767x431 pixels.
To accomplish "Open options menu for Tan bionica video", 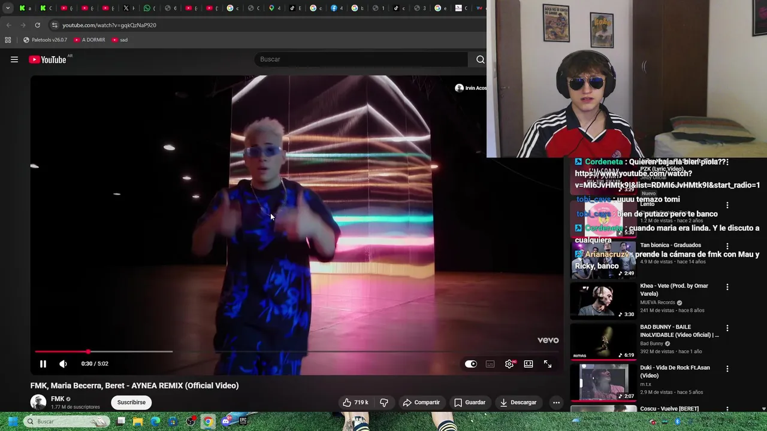I will click(x=727, y=246).
